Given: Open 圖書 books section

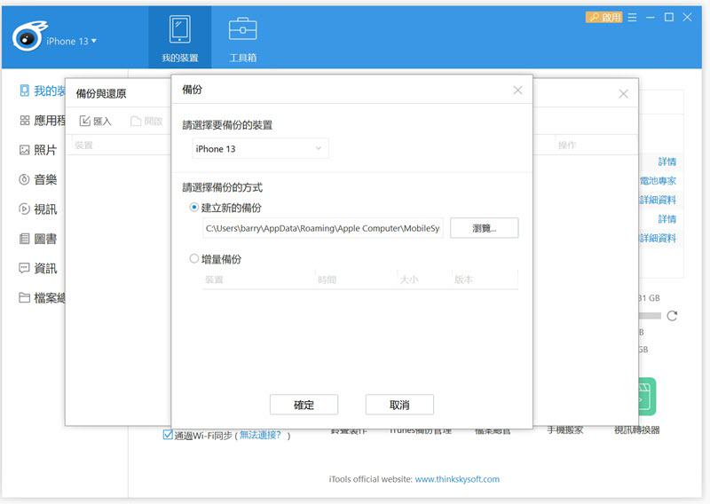Looking at the screenshot, I should (38, 239).
